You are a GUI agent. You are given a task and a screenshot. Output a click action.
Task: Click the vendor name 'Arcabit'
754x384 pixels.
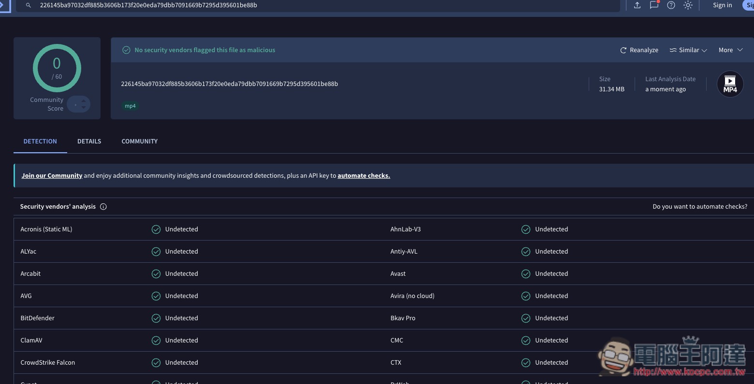[30, 274]
